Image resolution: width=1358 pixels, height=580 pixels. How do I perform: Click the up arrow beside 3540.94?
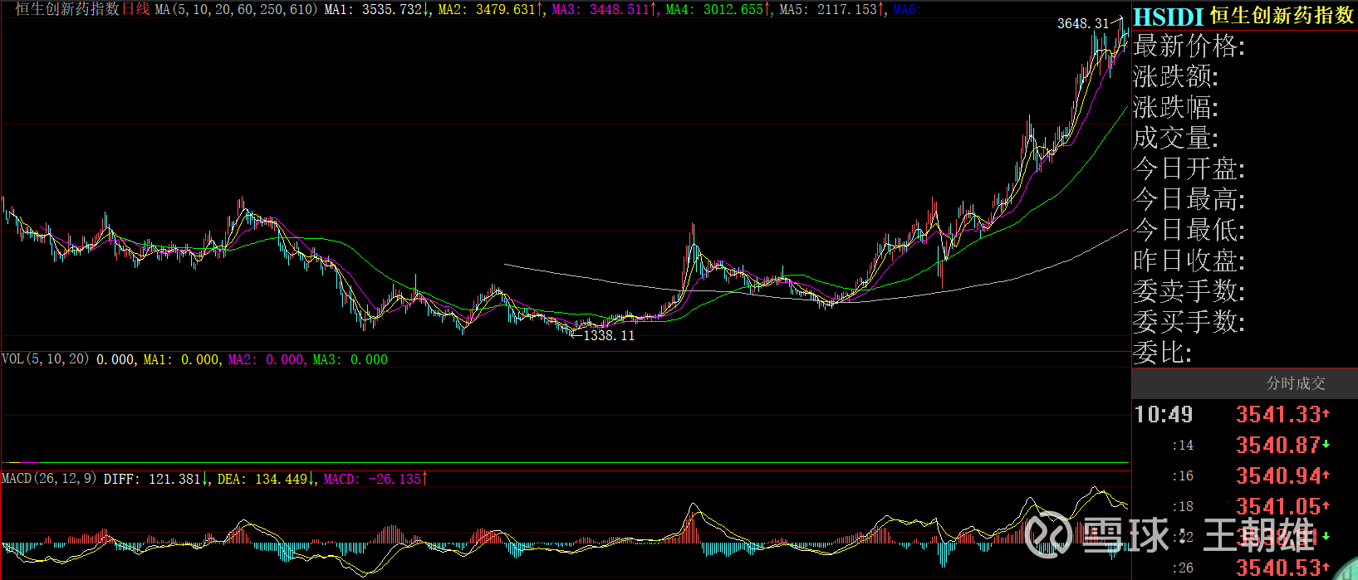click(1326, 475)
